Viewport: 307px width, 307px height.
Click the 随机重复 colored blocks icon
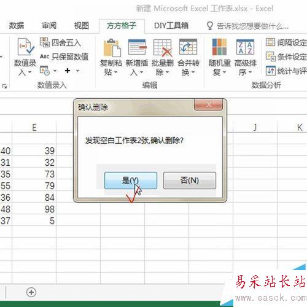[219, 47]
